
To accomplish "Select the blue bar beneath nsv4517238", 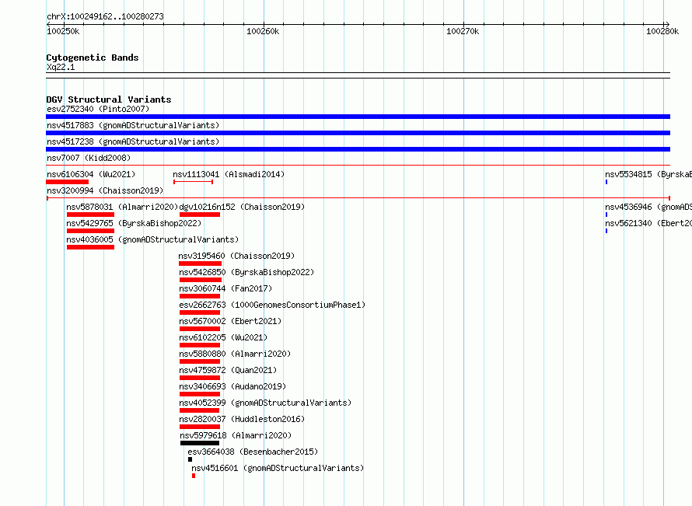I will 358,149.
